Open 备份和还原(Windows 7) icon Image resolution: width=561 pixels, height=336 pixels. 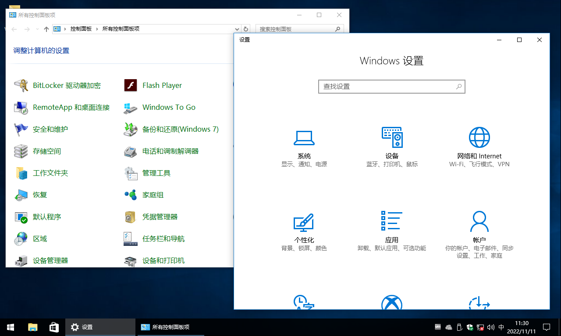pos(131,129)
